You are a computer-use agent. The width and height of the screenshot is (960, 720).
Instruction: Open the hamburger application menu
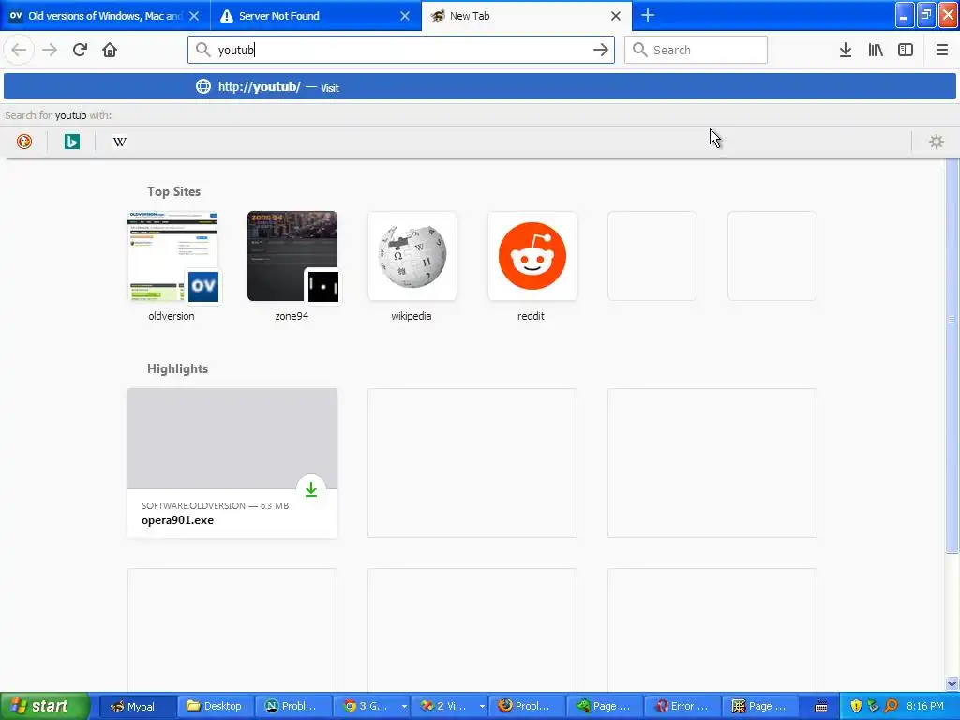[941, 50]
